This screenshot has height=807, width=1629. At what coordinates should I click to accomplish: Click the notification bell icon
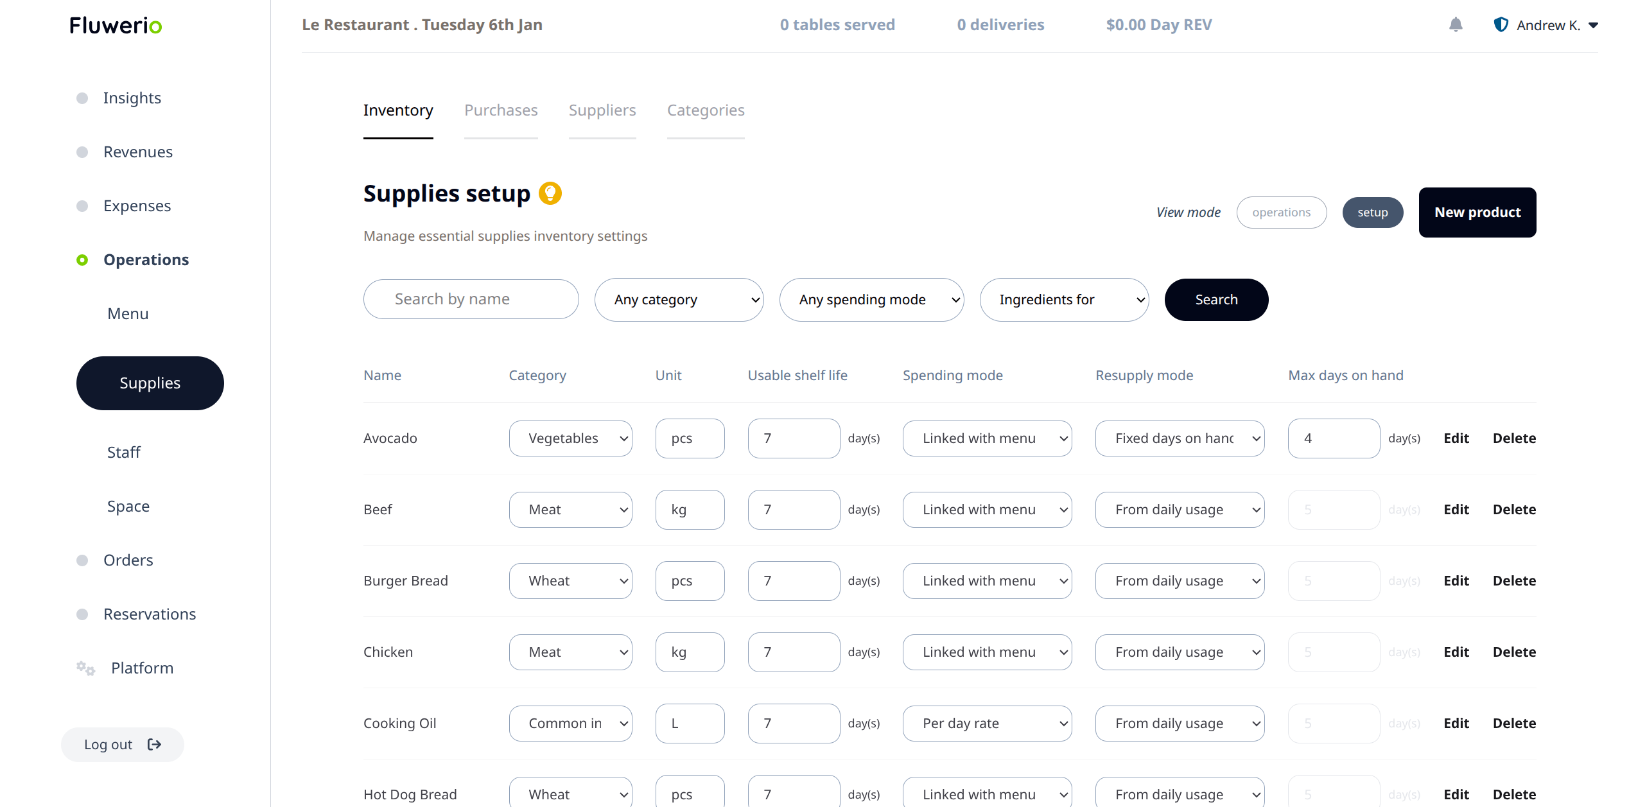point(1456,25)
